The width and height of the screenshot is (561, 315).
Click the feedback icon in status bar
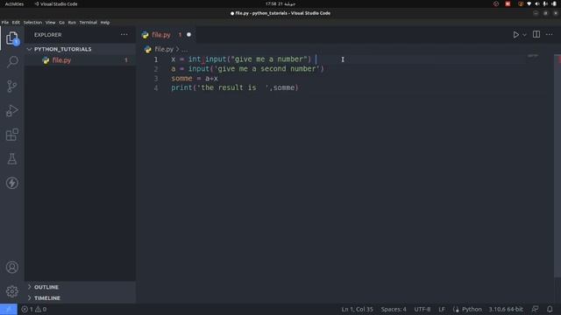tap(536, 309)
